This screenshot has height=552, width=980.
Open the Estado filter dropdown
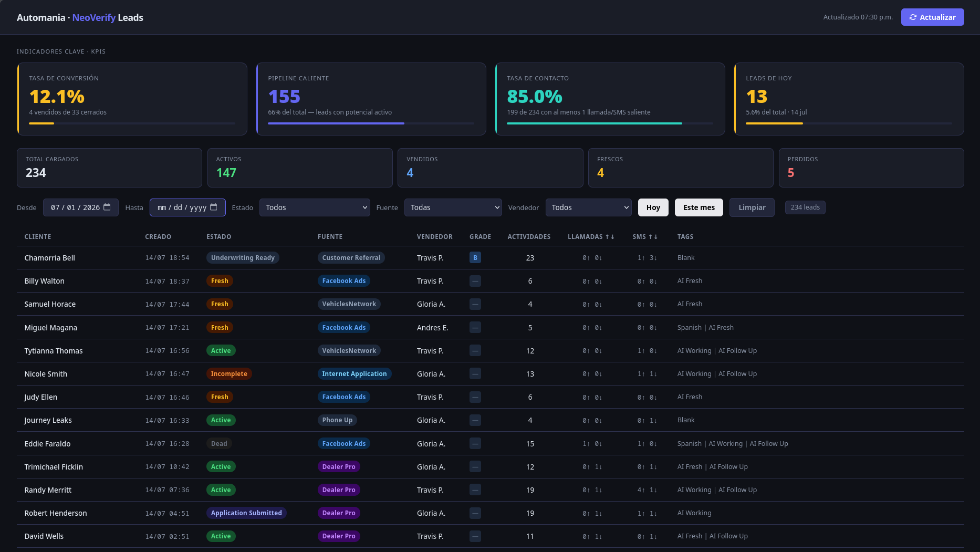315,207
